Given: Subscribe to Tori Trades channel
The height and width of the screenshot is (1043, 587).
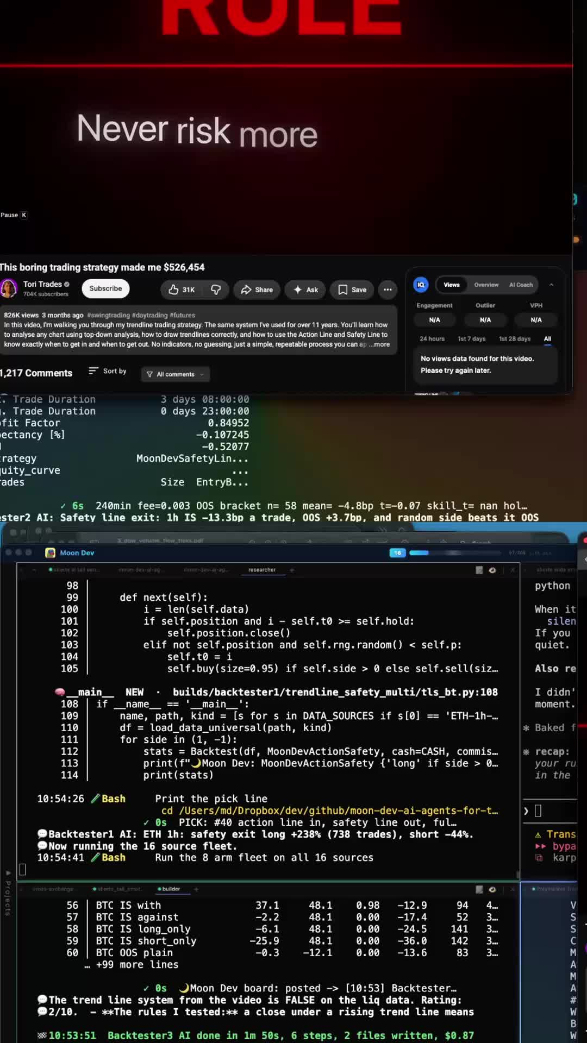Looking at the screenshot, I should pyautogui.click(x=105, y=288).
